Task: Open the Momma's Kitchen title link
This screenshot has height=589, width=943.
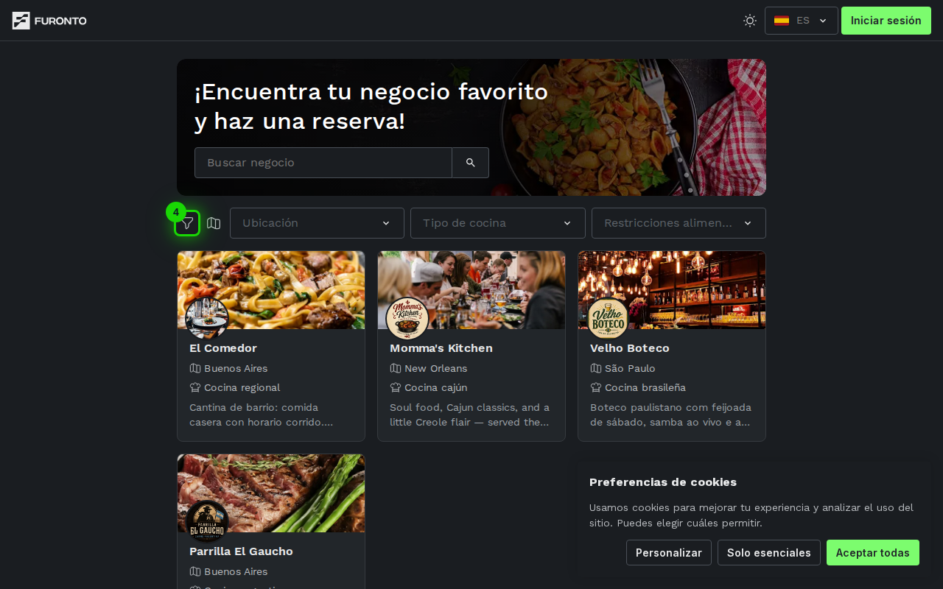Action: [441, 348]
